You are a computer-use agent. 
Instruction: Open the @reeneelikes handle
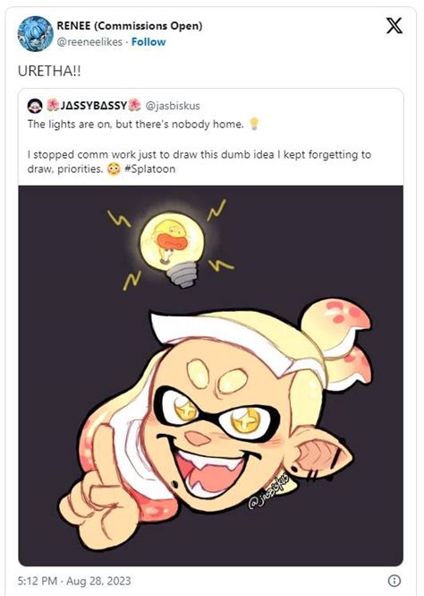(89, 42)
